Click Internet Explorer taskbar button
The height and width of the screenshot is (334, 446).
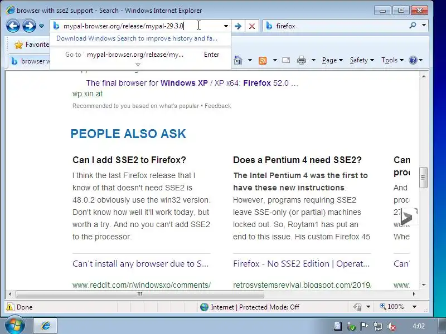coord(46,326)
